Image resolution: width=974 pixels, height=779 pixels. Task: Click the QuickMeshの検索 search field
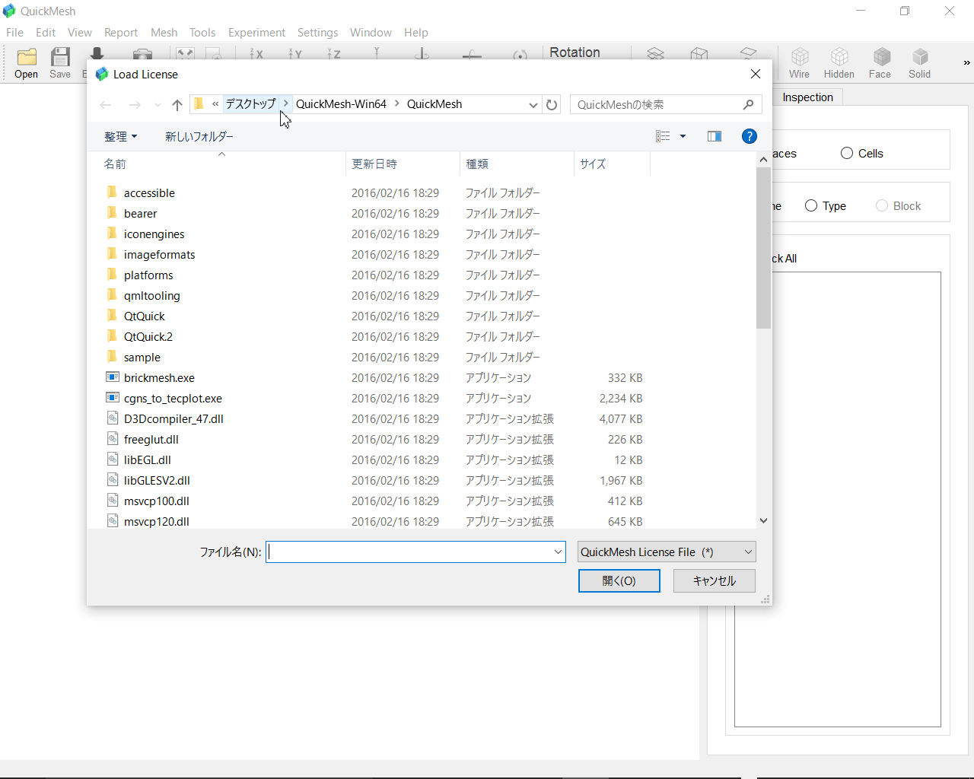coord(656,104)
